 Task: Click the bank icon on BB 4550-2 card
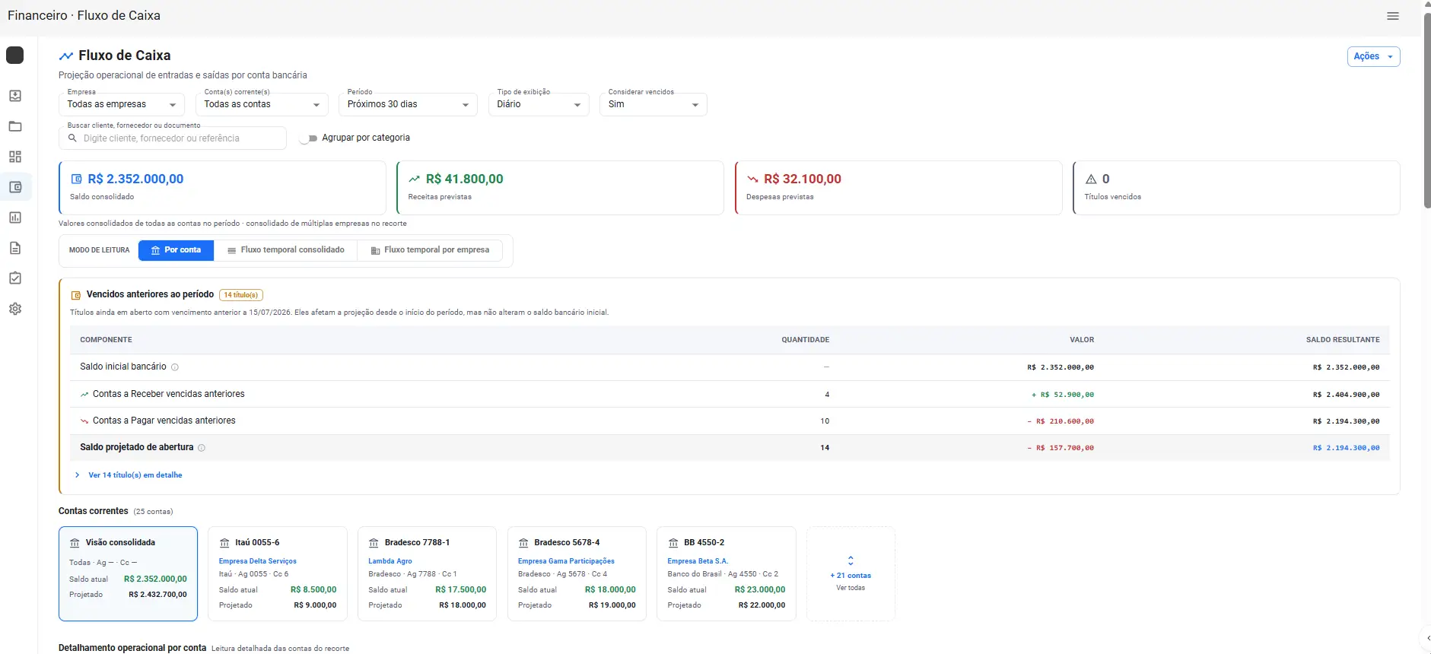click(x=673, y=543)
